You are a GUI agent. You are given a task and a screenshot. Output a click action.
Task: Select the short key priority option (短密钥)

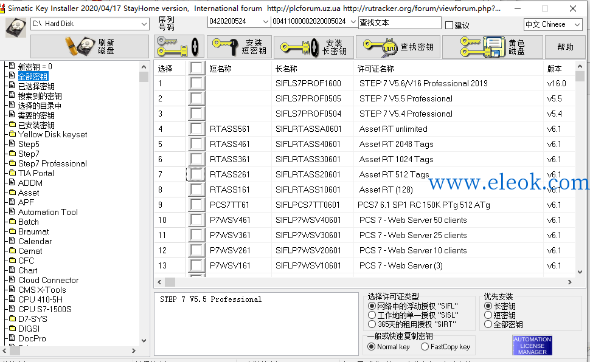click(x=488, y=315)
